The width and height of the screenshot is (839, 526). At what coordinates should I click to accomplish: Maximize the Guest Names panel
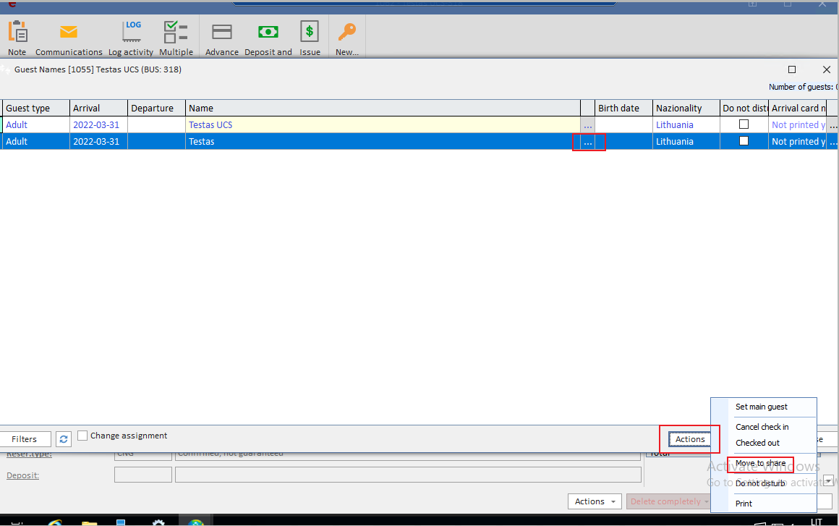[792, 69]
